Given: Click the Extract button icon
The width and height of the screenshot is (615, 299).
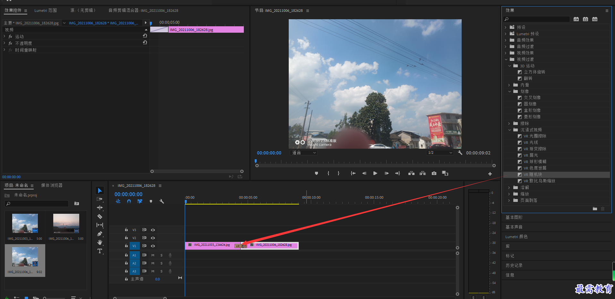Looking at the screenshot, I should click(x=423, y=173).
